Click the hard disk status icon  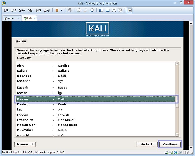coord(166,152)
